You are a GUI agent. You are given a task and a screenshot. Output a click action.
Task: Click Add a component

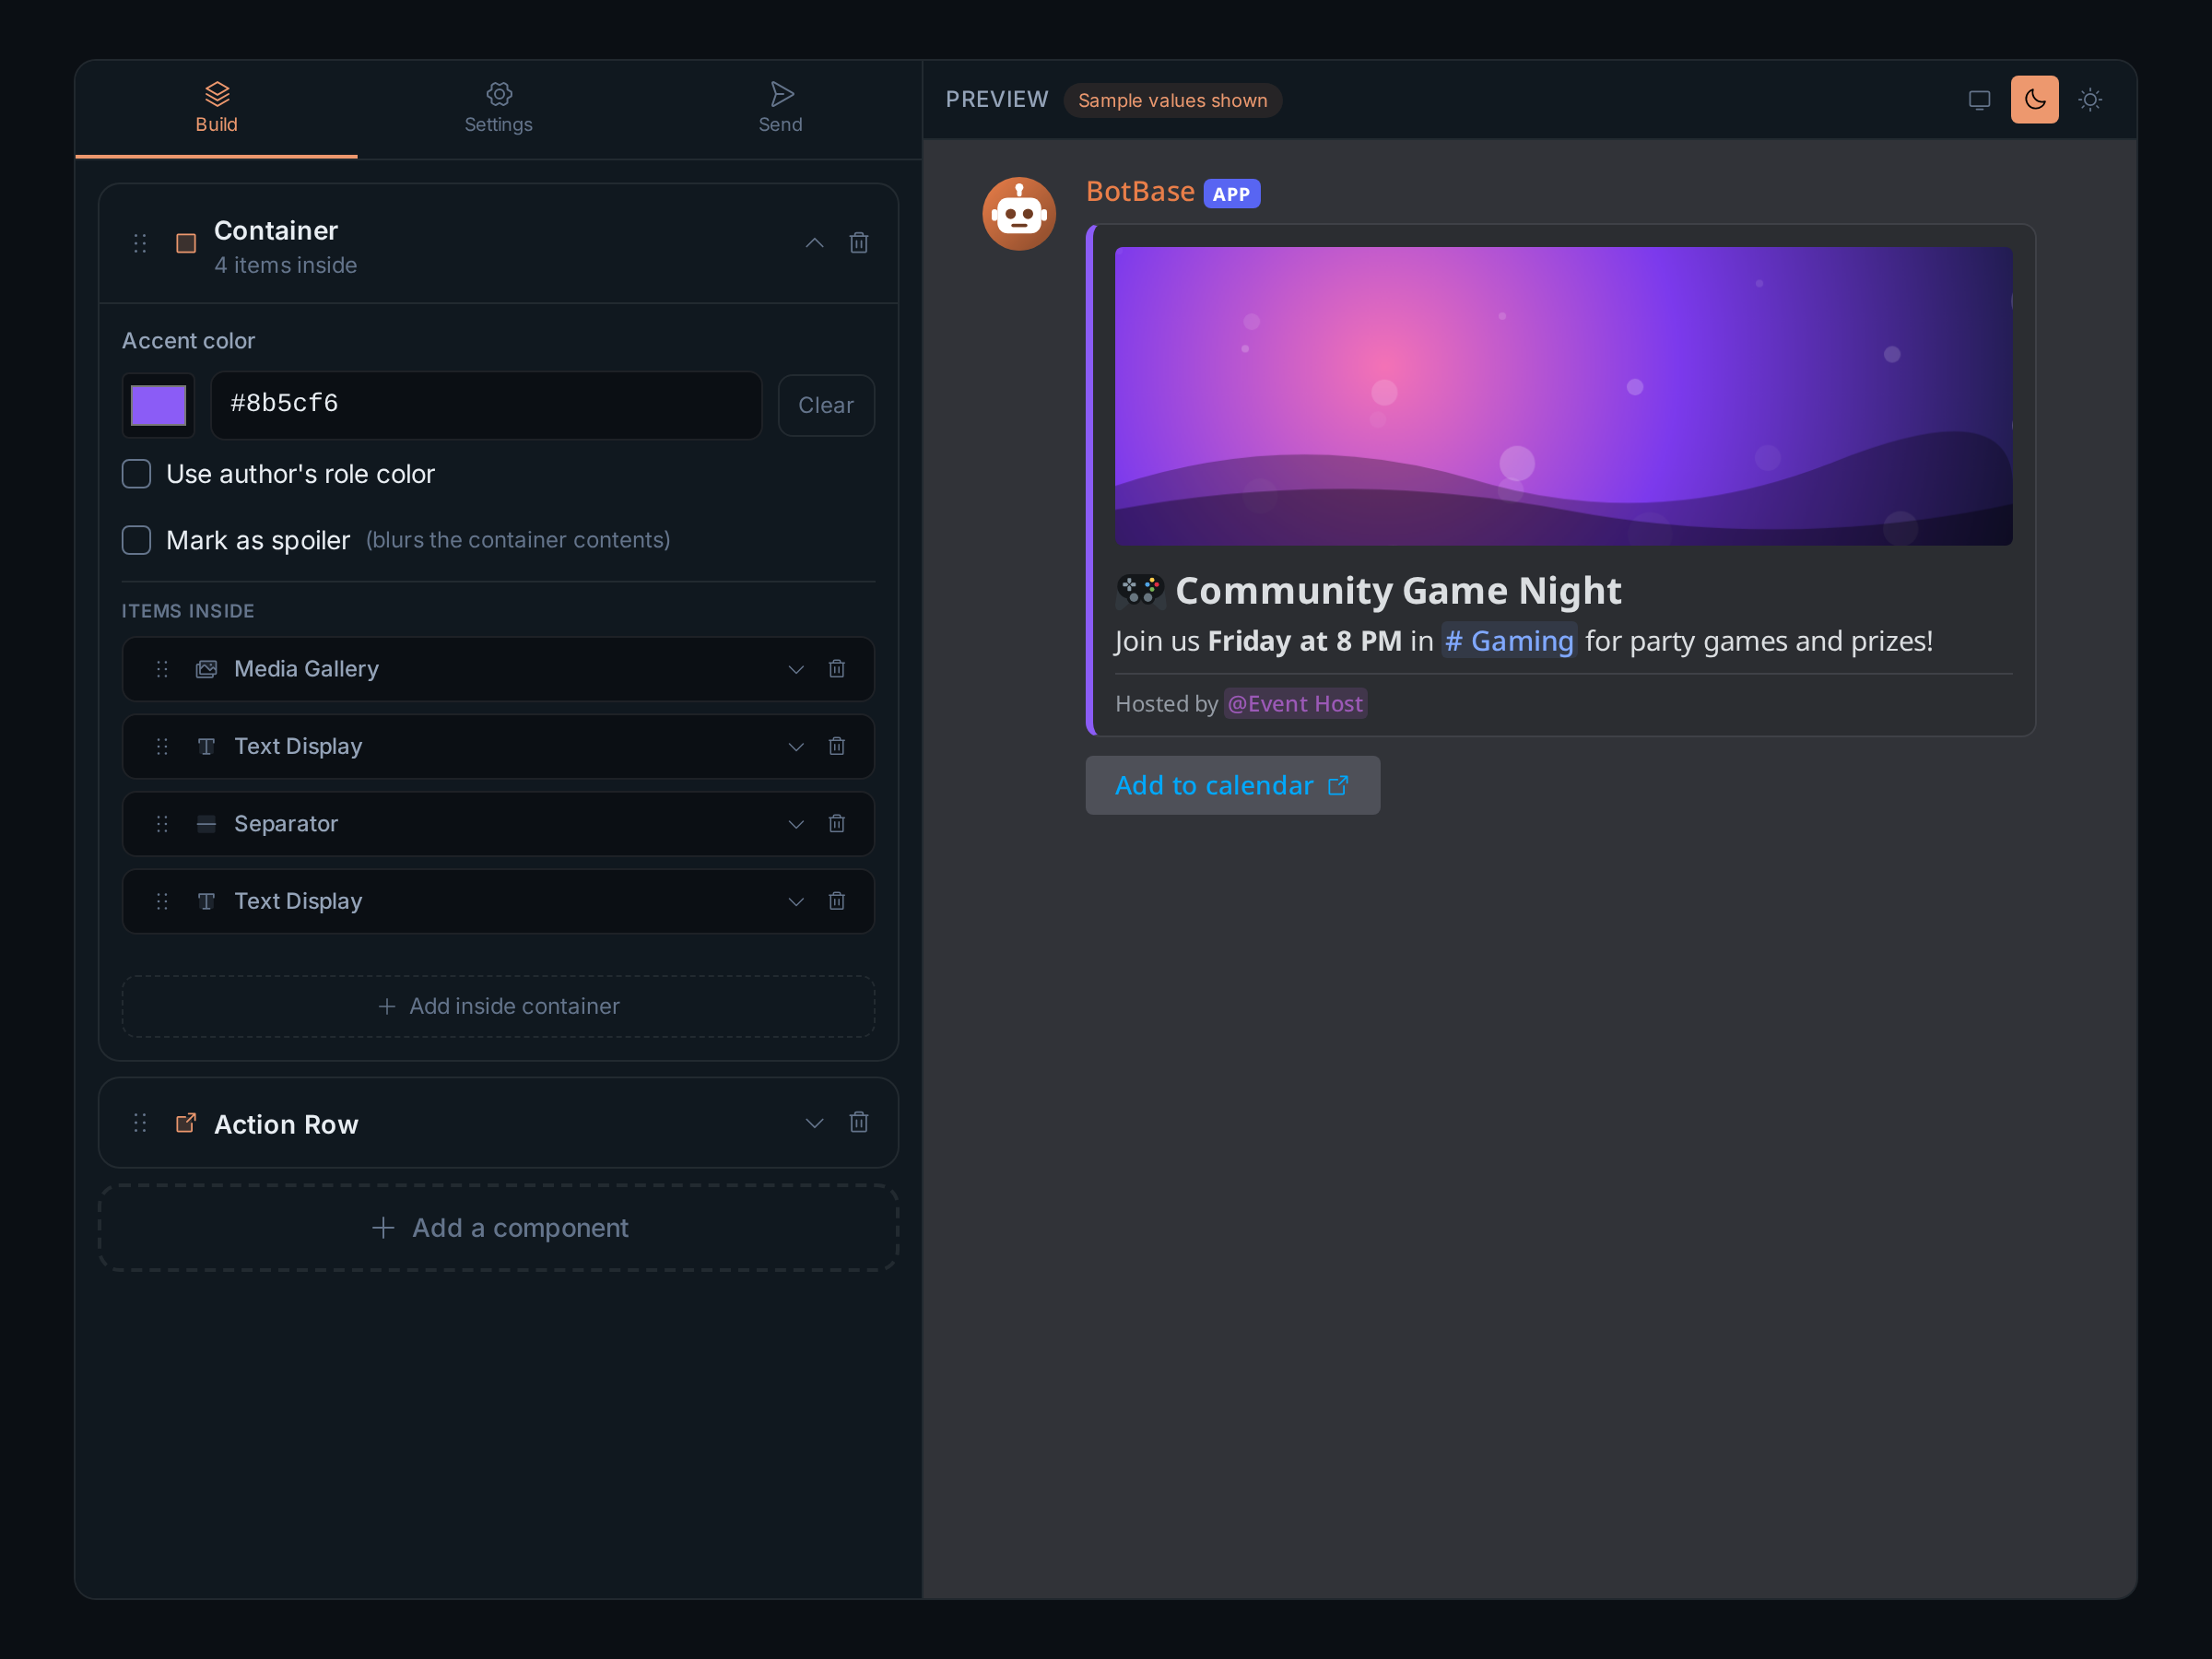498,1228
